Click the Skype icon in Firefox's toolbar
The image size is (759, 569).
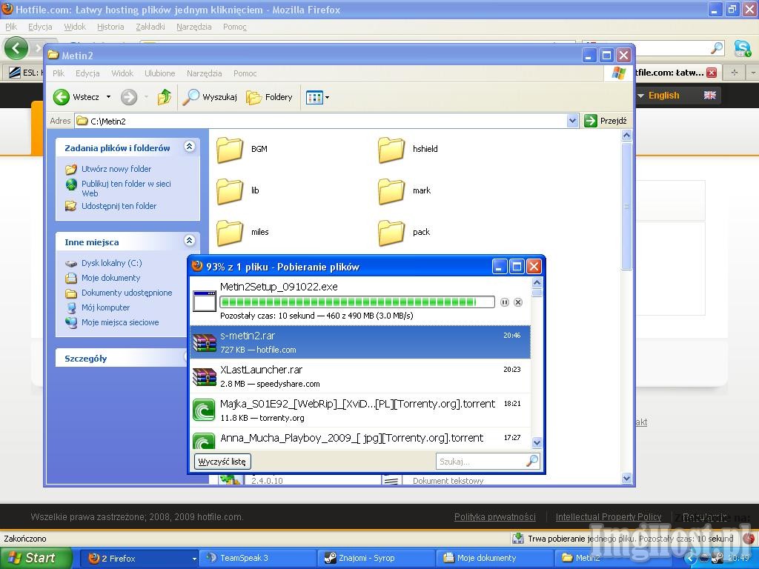[742, 48]
